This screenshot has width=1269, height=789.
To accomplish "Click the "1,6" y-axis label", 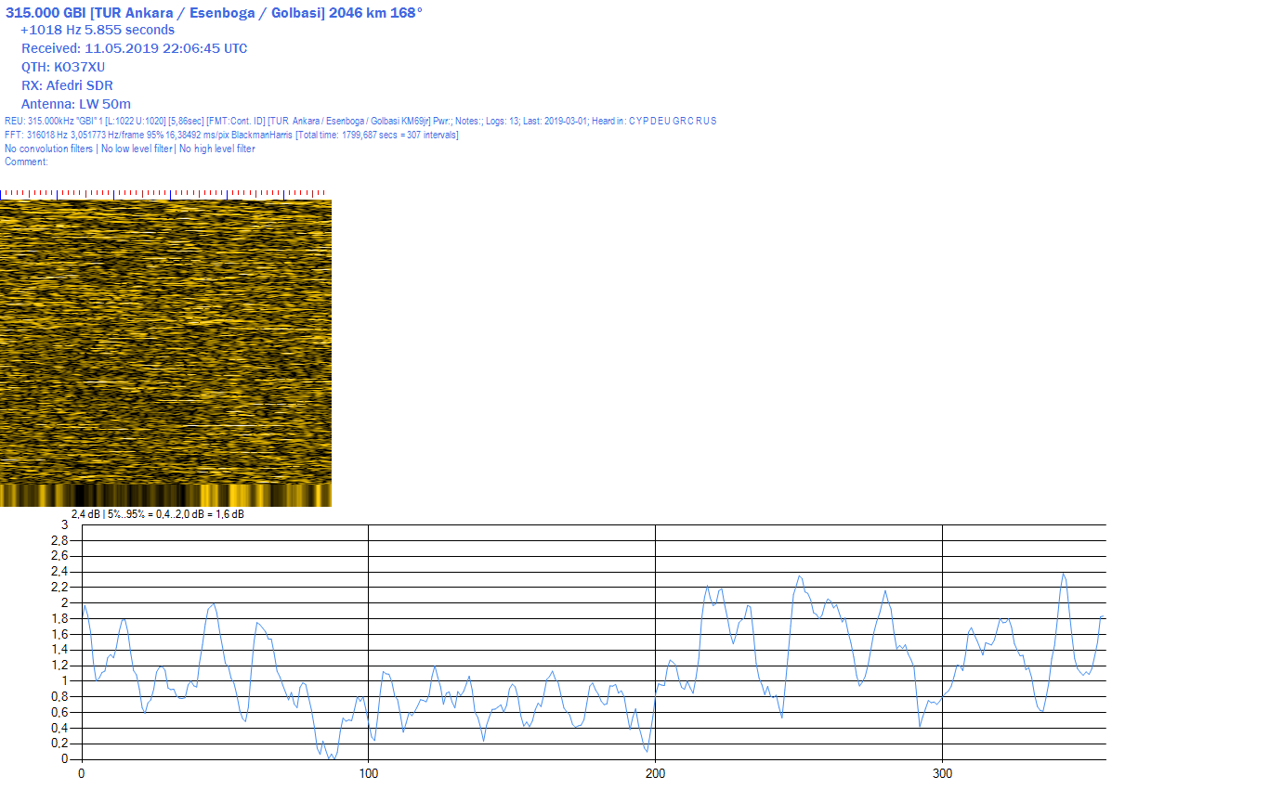I will 59,634.
